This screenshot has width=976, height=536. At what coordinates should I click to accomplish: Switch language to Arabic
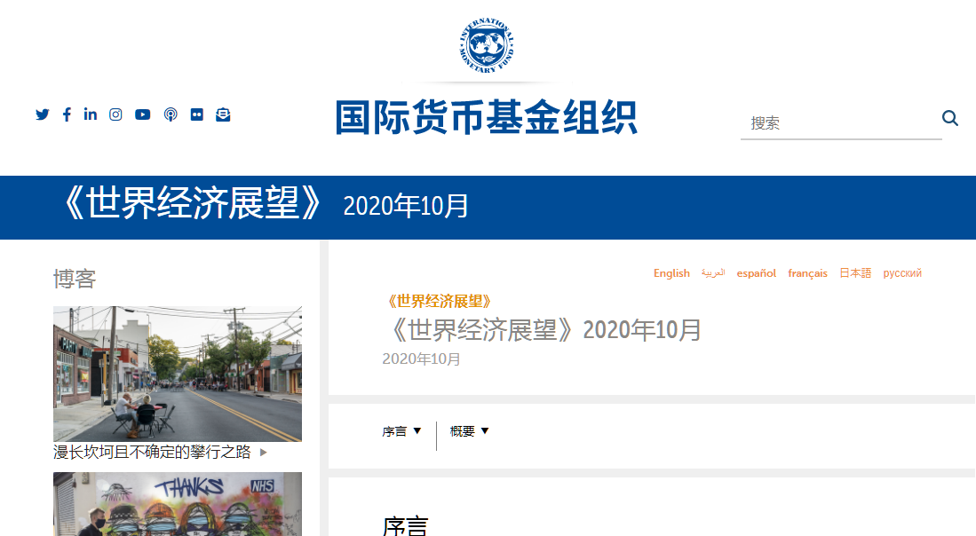point(713,273)
